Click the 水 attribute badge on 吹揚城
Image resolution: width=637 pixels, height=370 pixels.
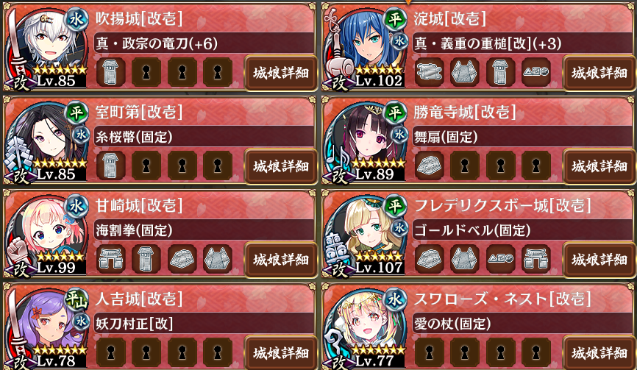click(76, 19)
